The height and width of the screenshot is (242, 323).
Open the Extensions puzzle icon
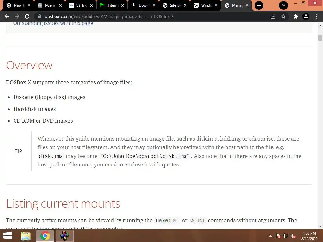click(296, 16)
